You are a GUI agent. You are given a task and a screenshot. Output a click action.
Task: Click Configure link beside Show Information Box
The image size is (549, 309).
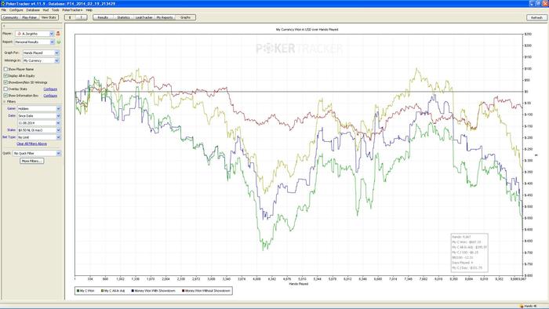pyautogui.click(x=50, y=96)
